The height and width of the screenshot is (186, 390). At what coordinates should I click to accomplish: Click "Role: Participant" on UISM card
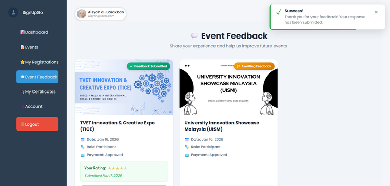tap(206, 147)
